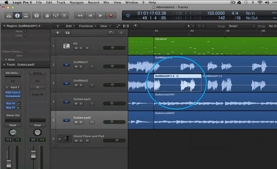277x169 pixels.
Task: Go to beginning transport button
Action: click(x=90, y=16)
